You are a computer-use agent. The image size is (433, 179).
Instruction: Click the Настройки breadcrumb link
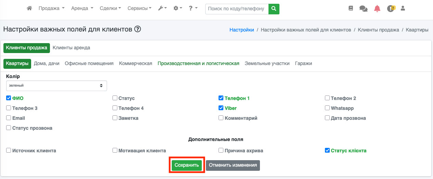pyautogui.click(x=241, y=30)
